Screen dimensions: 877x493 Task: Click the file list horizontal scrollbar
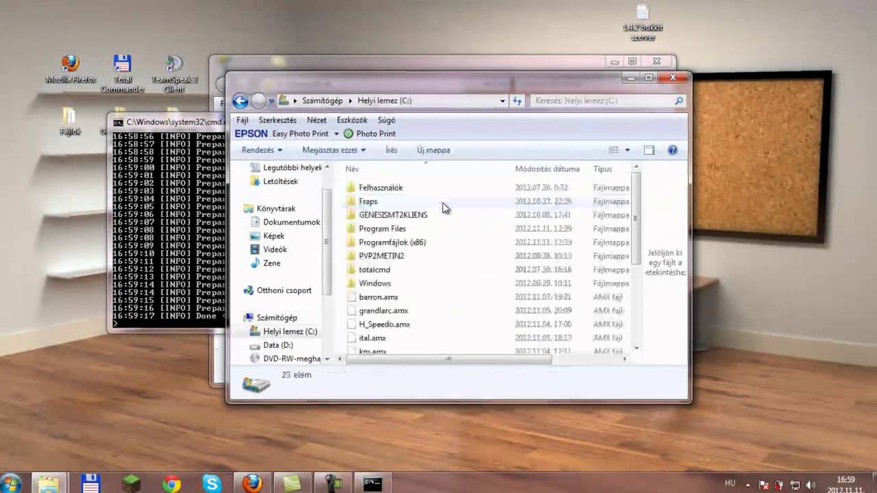[449, 358]
